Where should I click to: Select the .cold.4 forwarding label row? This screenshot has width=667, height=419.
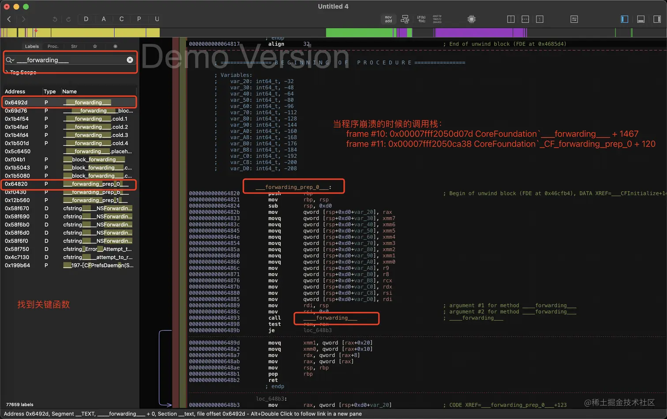coord(69,143)
